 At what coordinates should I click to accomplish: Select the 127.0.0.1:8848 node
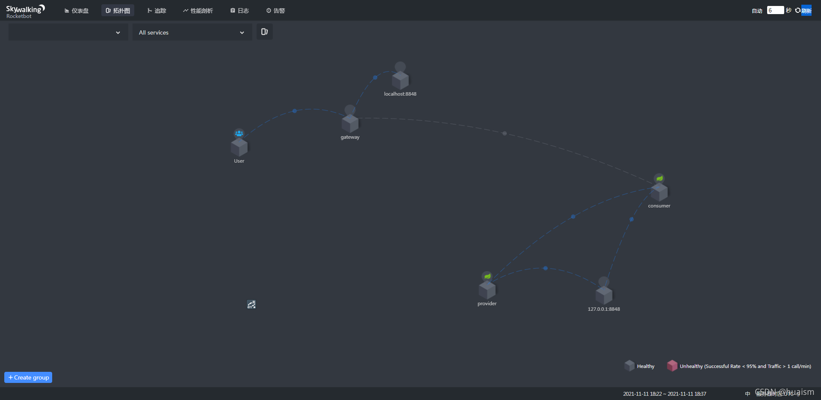(604, 295)
